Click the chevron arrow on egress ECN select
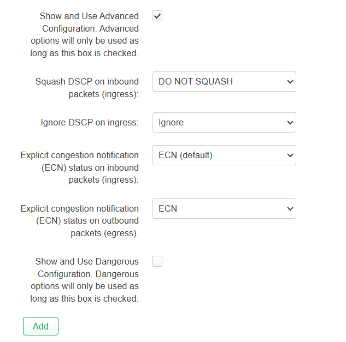 [x=290, y=208]
